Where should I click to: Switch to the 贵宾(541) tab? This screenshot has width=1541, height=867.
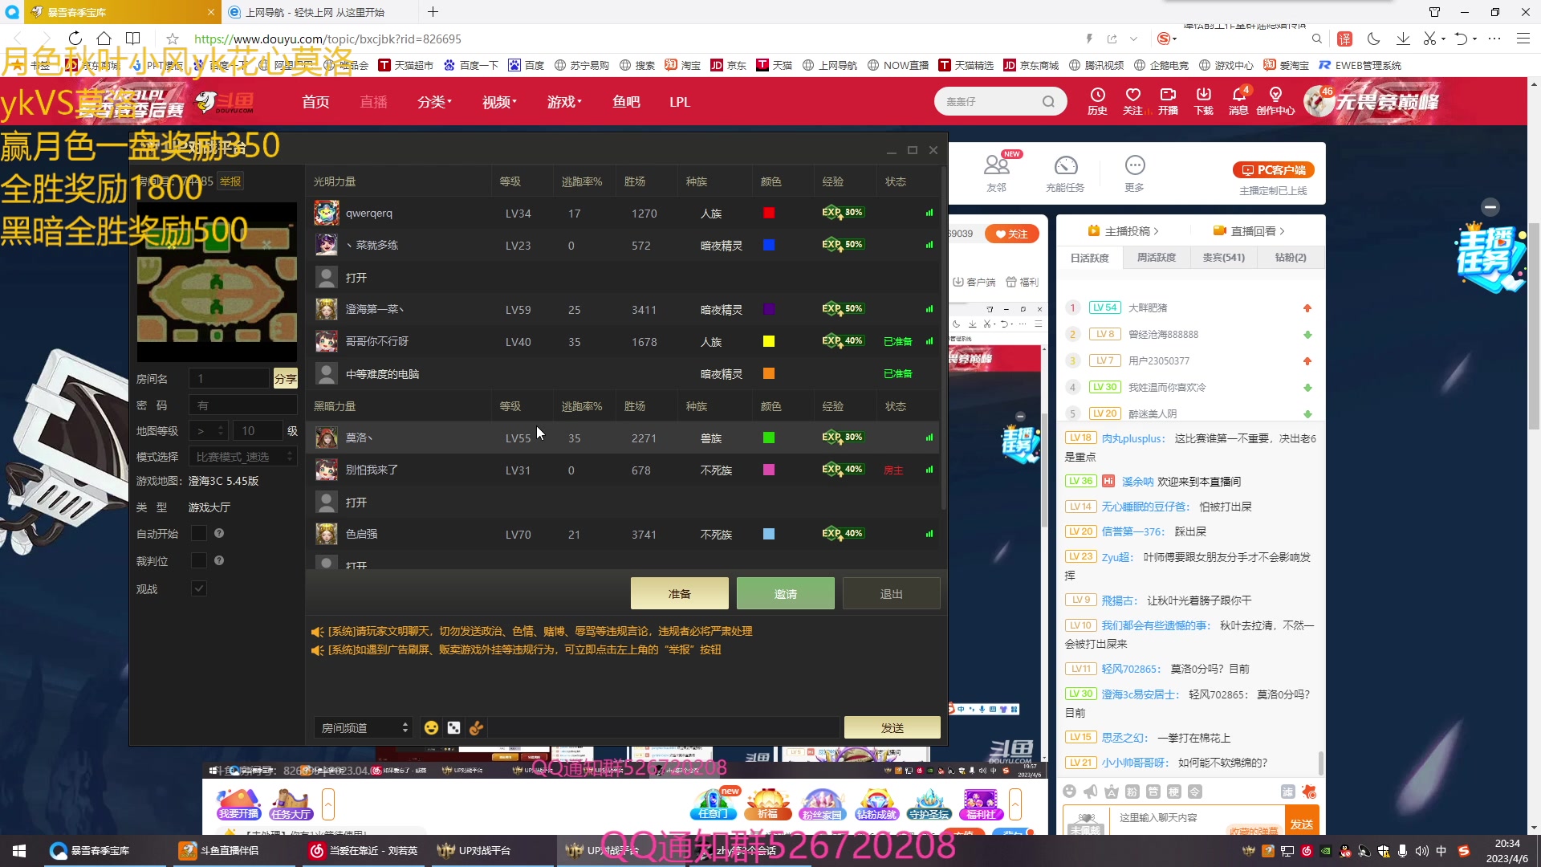(1223, 258)
